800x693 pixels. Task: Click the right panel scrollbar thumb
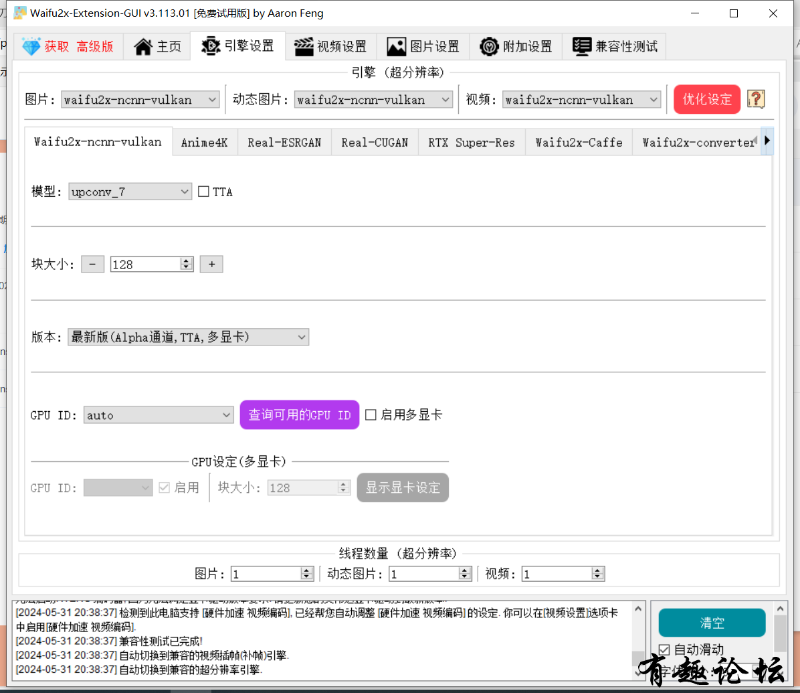(780, 633)
